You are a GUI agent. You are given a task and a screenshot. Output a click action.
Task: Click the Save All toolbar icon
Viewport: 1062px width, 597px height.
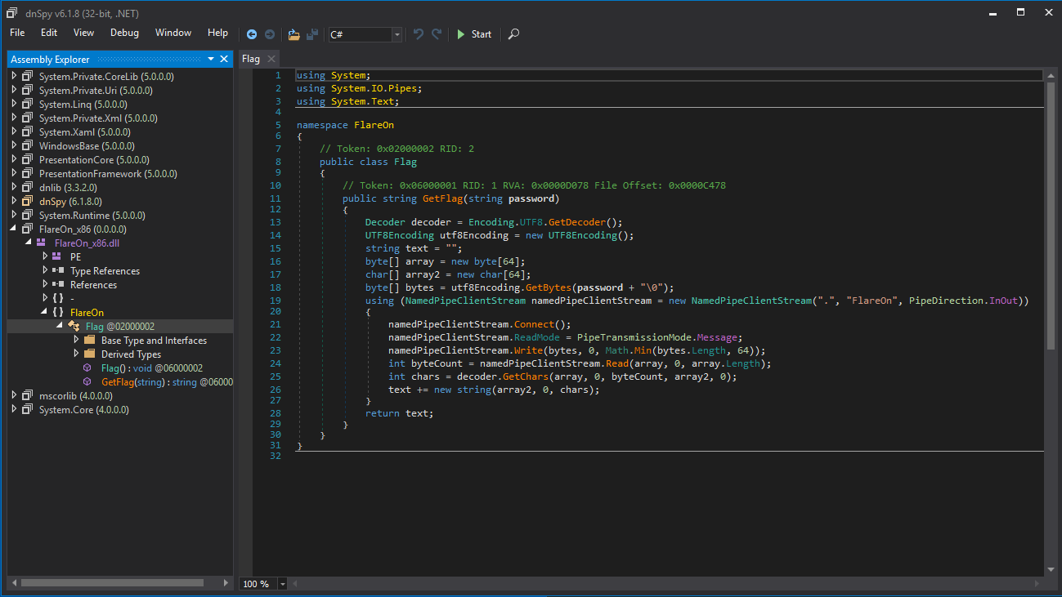pyautogui.click(x=312, y=34)
